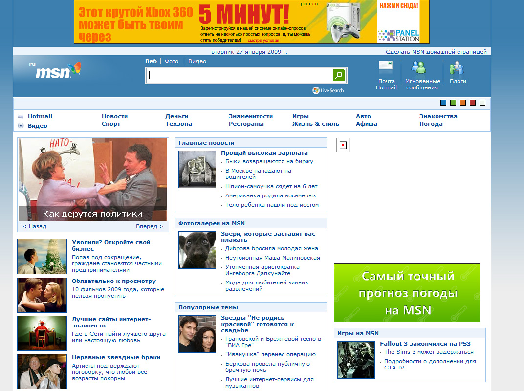Open the Рестораны navigation item
This screenshot has height=391, width=524.
[x=246, y=124]
